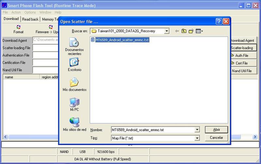Click the Abrir button

click(216, 129)
